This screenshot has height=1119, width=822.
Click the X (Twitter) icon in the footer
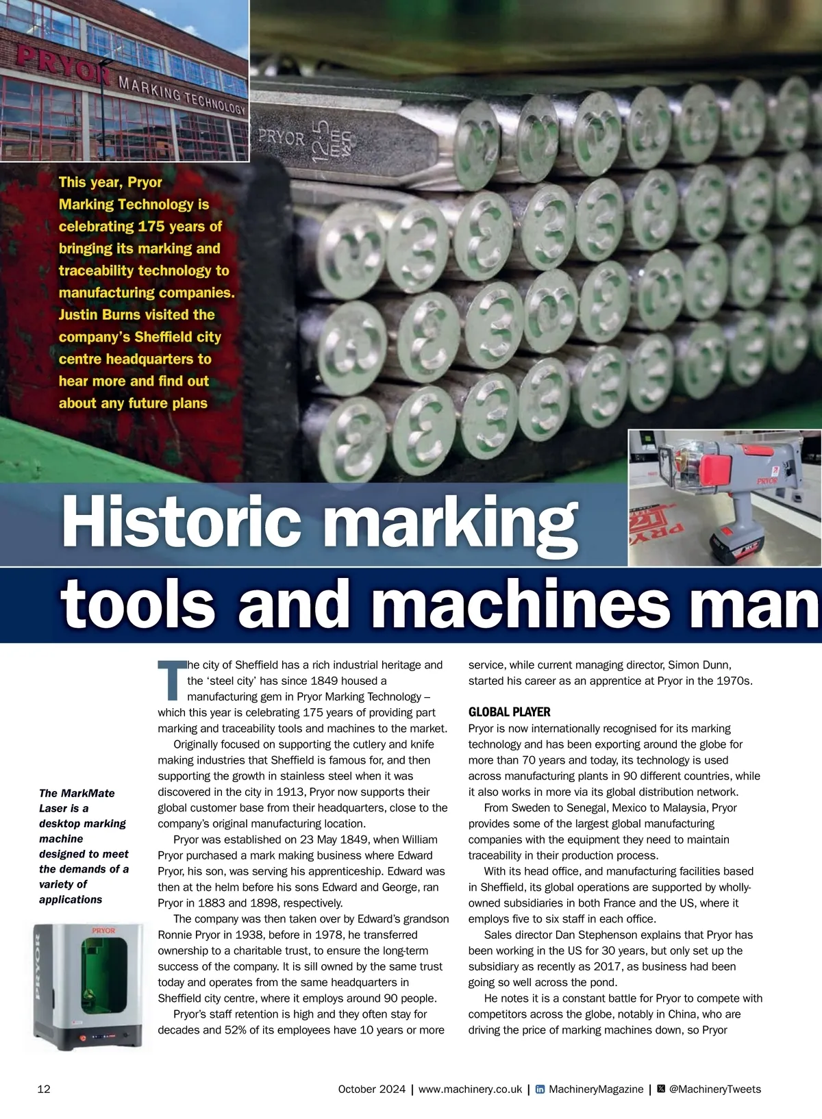(661, 1089)
